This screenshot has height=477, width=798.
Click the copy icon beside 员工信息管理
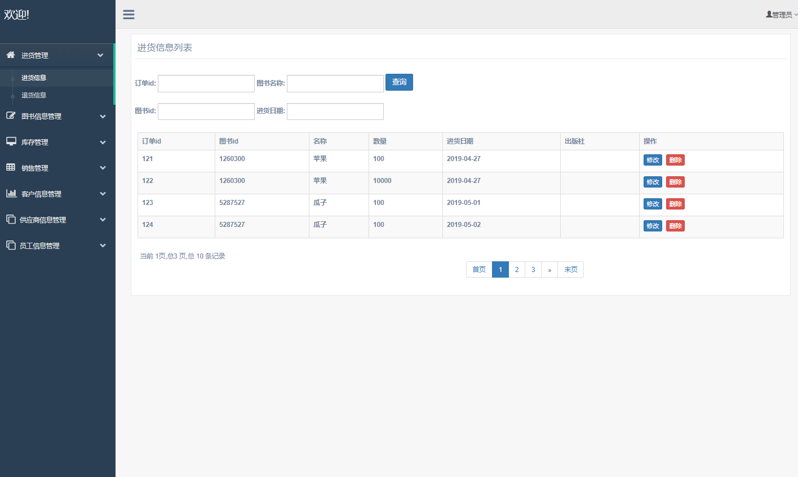pyautogui.click(x=11, y=245)
